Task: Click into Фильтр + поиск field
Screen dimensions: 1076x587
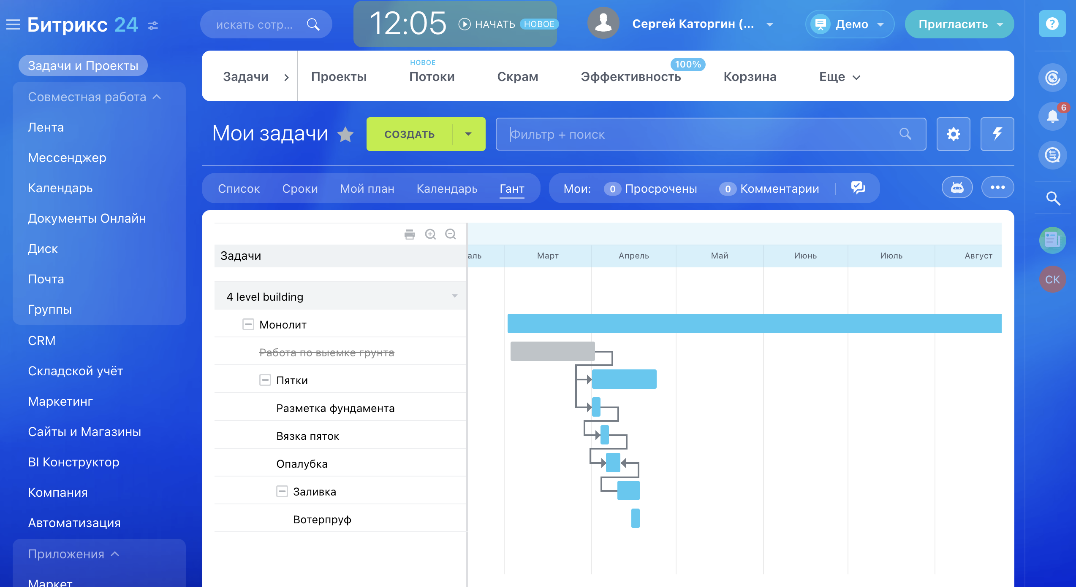Action: (x=701, y=134)
